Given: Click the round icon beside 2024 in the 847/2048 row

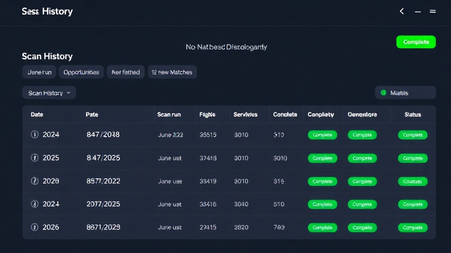Looking at the screenshot, I should coord(34,134).
